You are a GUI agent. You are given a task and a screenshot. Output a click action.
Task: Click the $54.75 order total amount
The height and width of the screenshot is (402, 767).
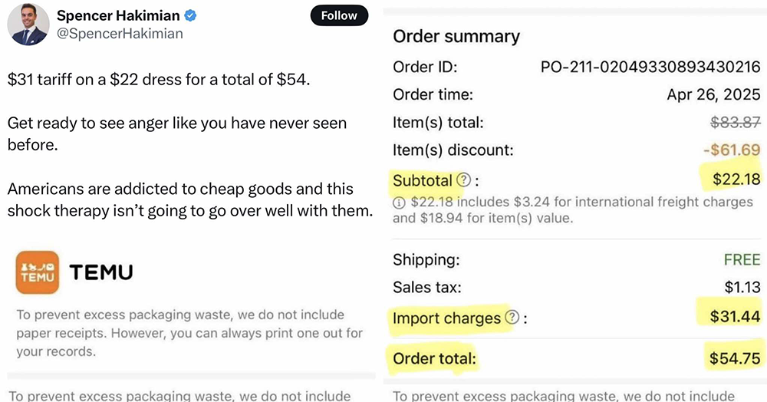pos(736,358)
